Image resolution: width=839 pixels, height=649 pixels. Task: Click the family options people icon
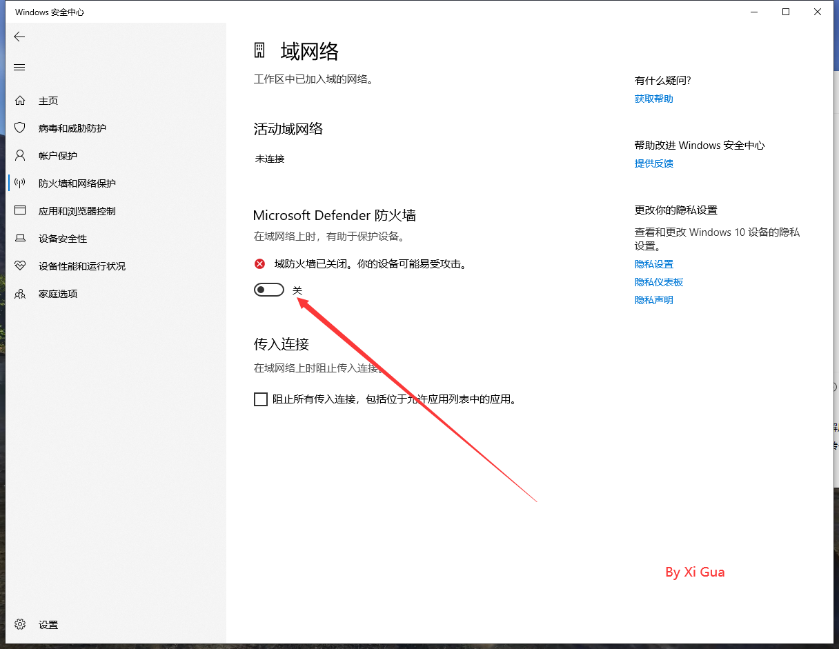pyautogui.click(x=20, y=294)
